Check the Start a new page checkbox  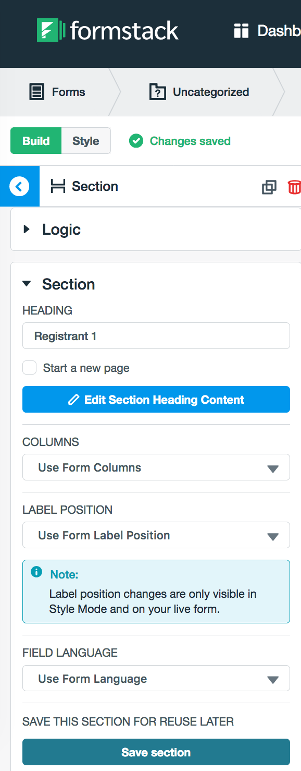[x=30, y=368]
